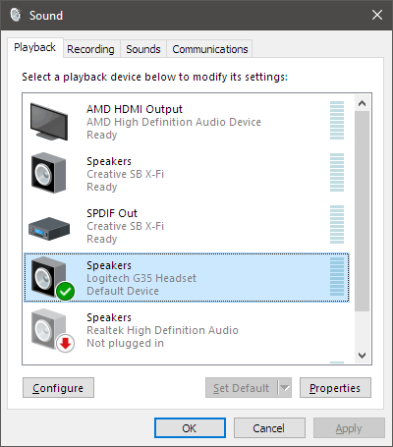Click the scrollbar down arrow in device list
This screenshot has height=447, width=393.
pyautogui.click(x=362, y=356)
